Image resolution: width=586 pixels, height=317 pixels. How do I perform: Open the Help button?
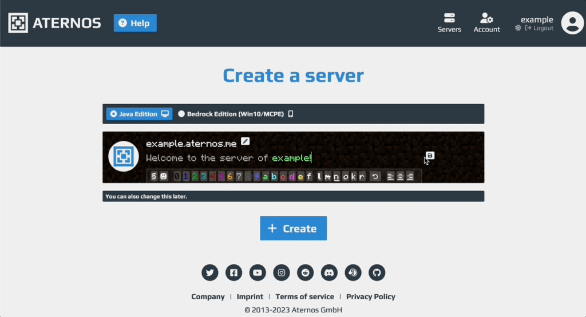(x=135, y=23)
